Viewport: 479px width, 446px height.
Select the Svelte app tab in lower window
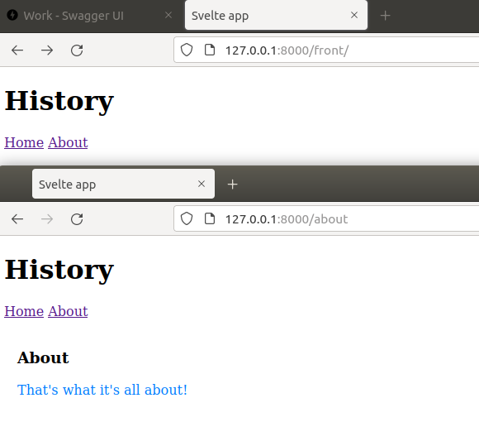coord(123,184)
